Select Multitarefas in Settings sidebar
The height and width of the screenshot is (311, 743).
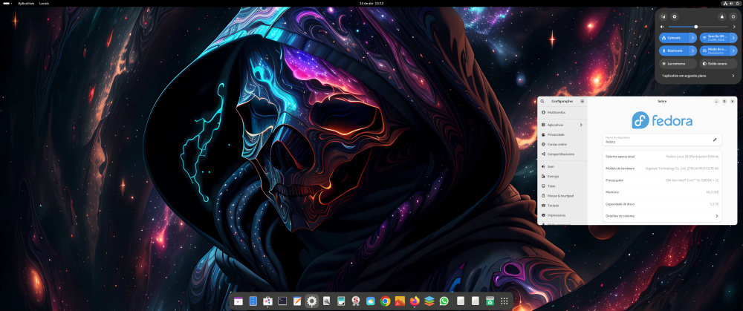click(562, 112)
